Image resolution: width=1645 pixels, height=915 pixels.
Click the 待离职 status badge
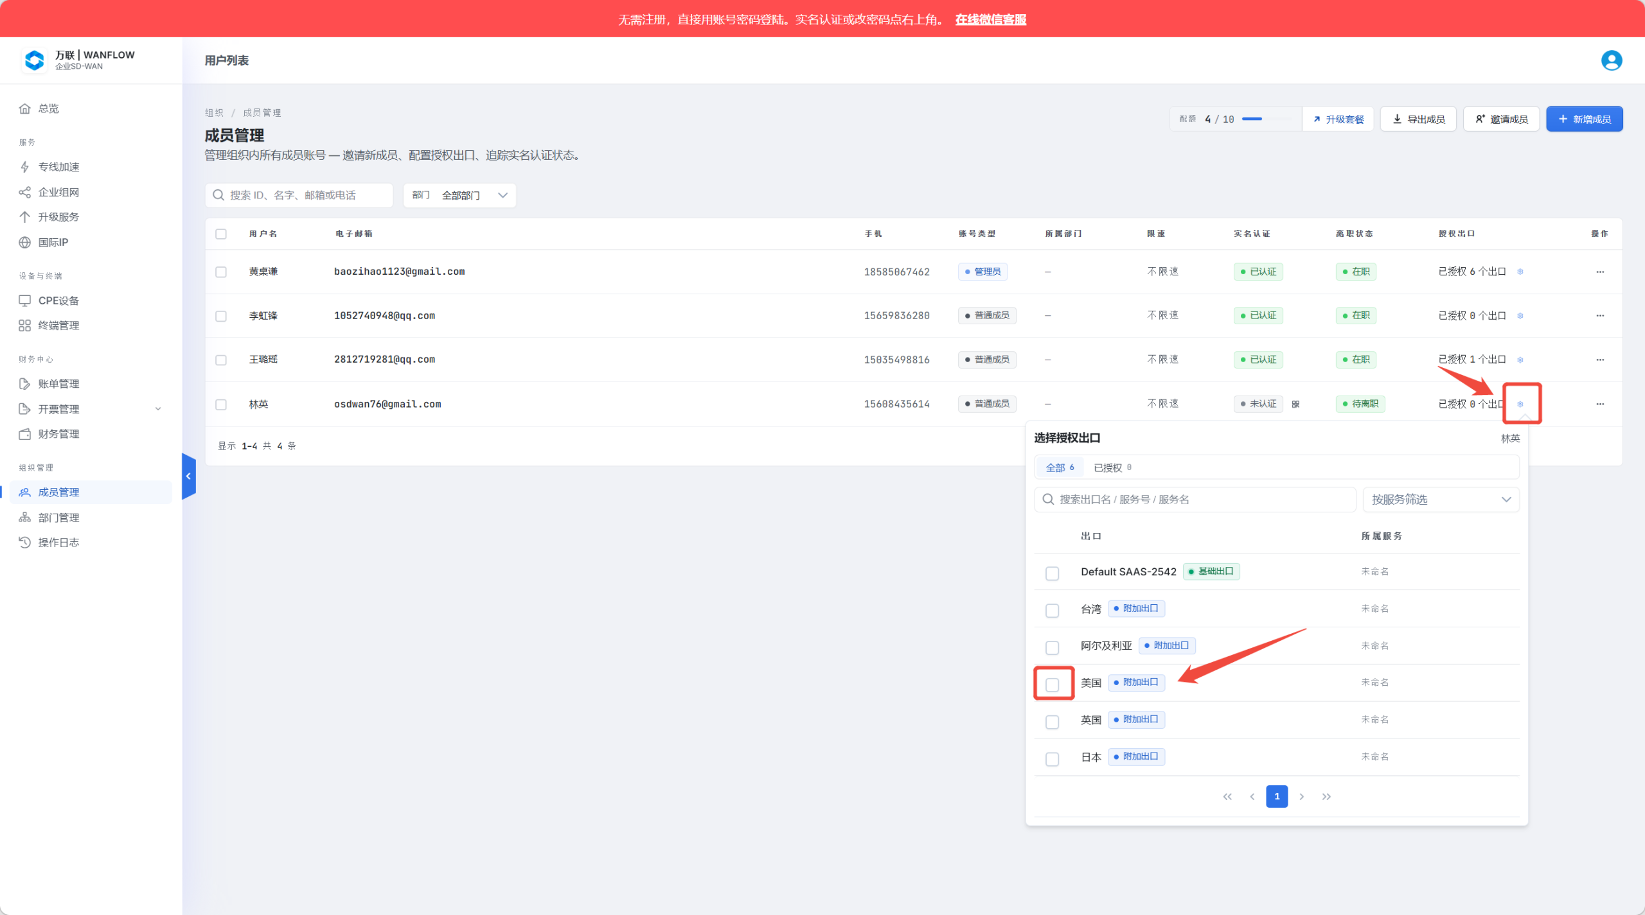(1360, 404)
